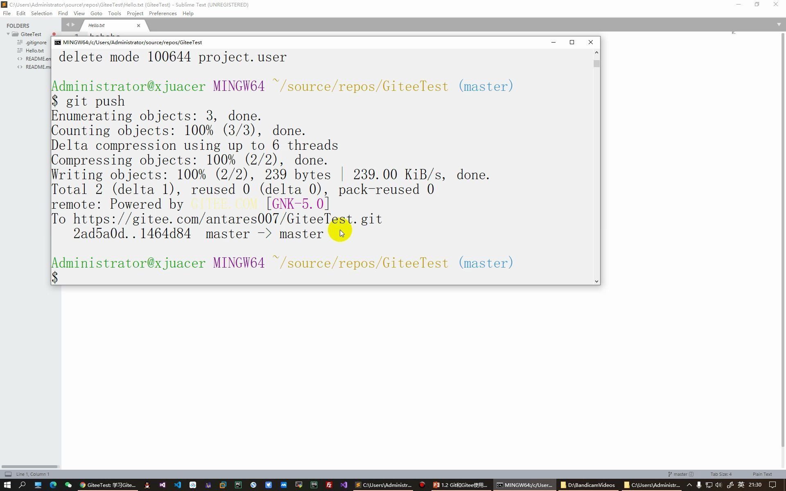The height and width of the screenshot is (491, 786).
Task: Open FileZilla from the taskbar
Action: click(329, 485)
